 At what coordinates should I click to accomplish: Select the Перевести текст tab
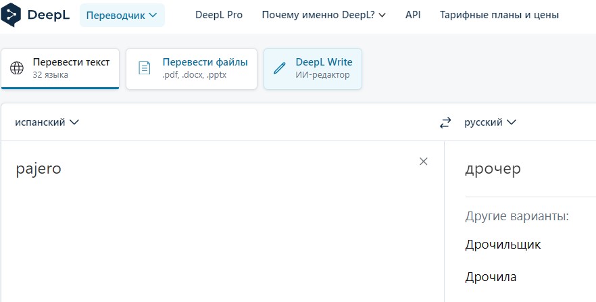click(60, 69)
